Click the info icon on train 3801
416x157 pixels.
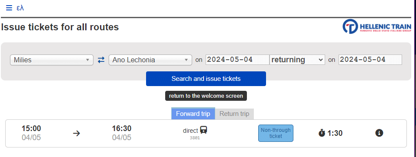(379, 133)
